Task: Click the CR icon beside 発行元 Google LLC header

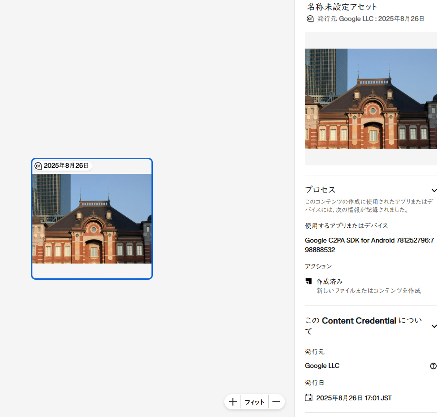Action: [x=310, y=19]
